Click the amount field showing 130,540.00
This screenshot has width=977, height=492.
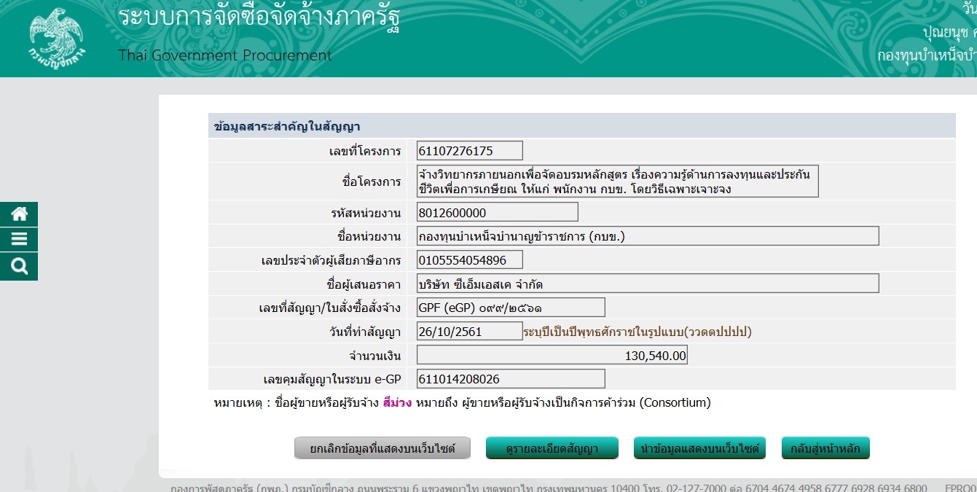pos(552,356)
